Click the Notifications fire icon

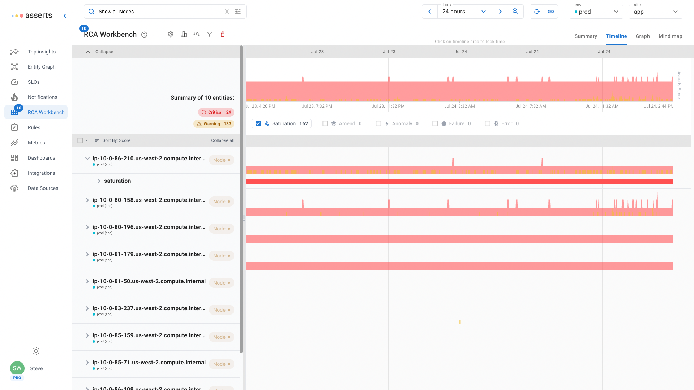(x=14, y=97)
